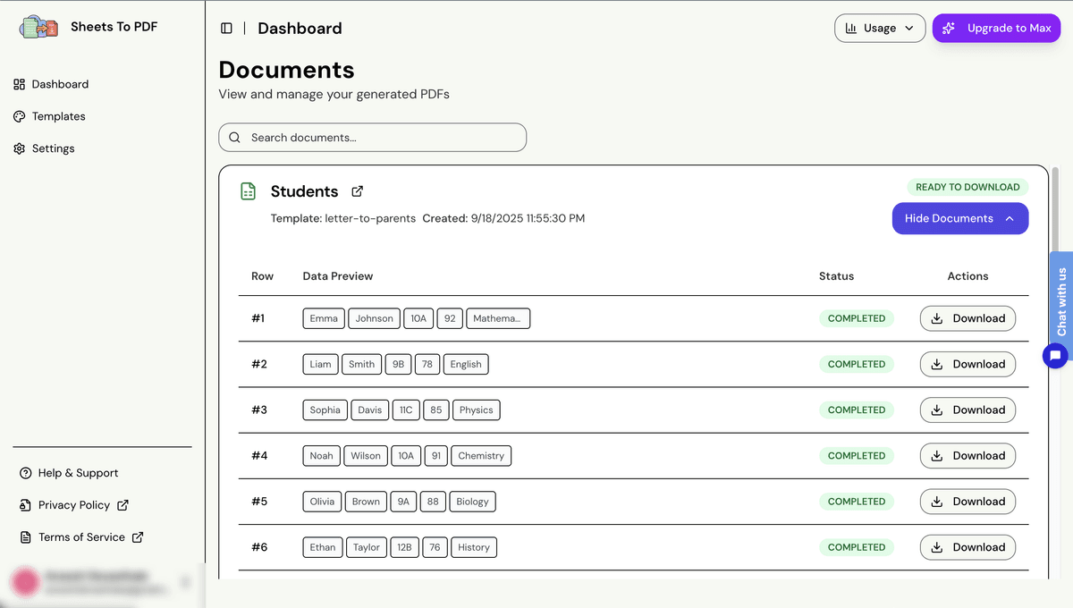This screenshot has width=1073, height=608.
Task: Click the sparkle icon on Upgrade to Max
Action: pyautogui.click(x=950, y=28)
